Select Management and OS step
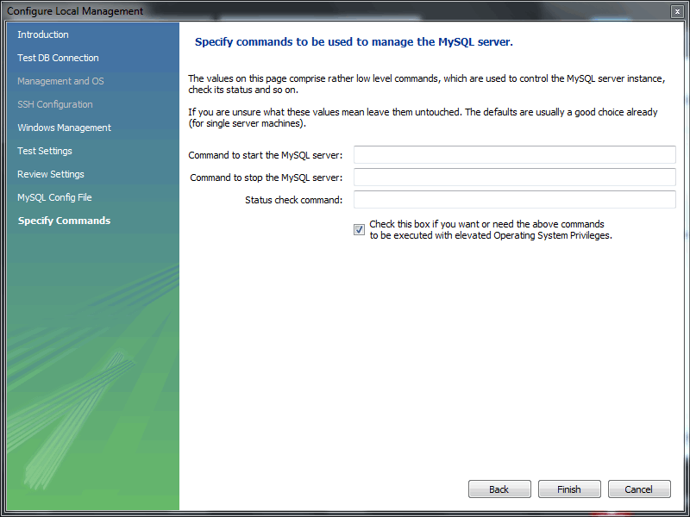The height and width of the screenshot is (517, 690). pyautogui.click(x=60, y=81)
